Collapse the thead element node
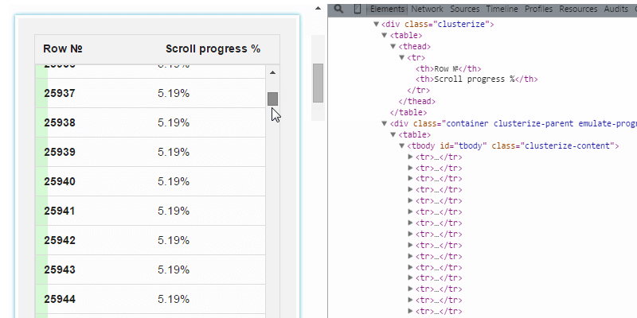637x318 pixels. (x=393, y=47)
